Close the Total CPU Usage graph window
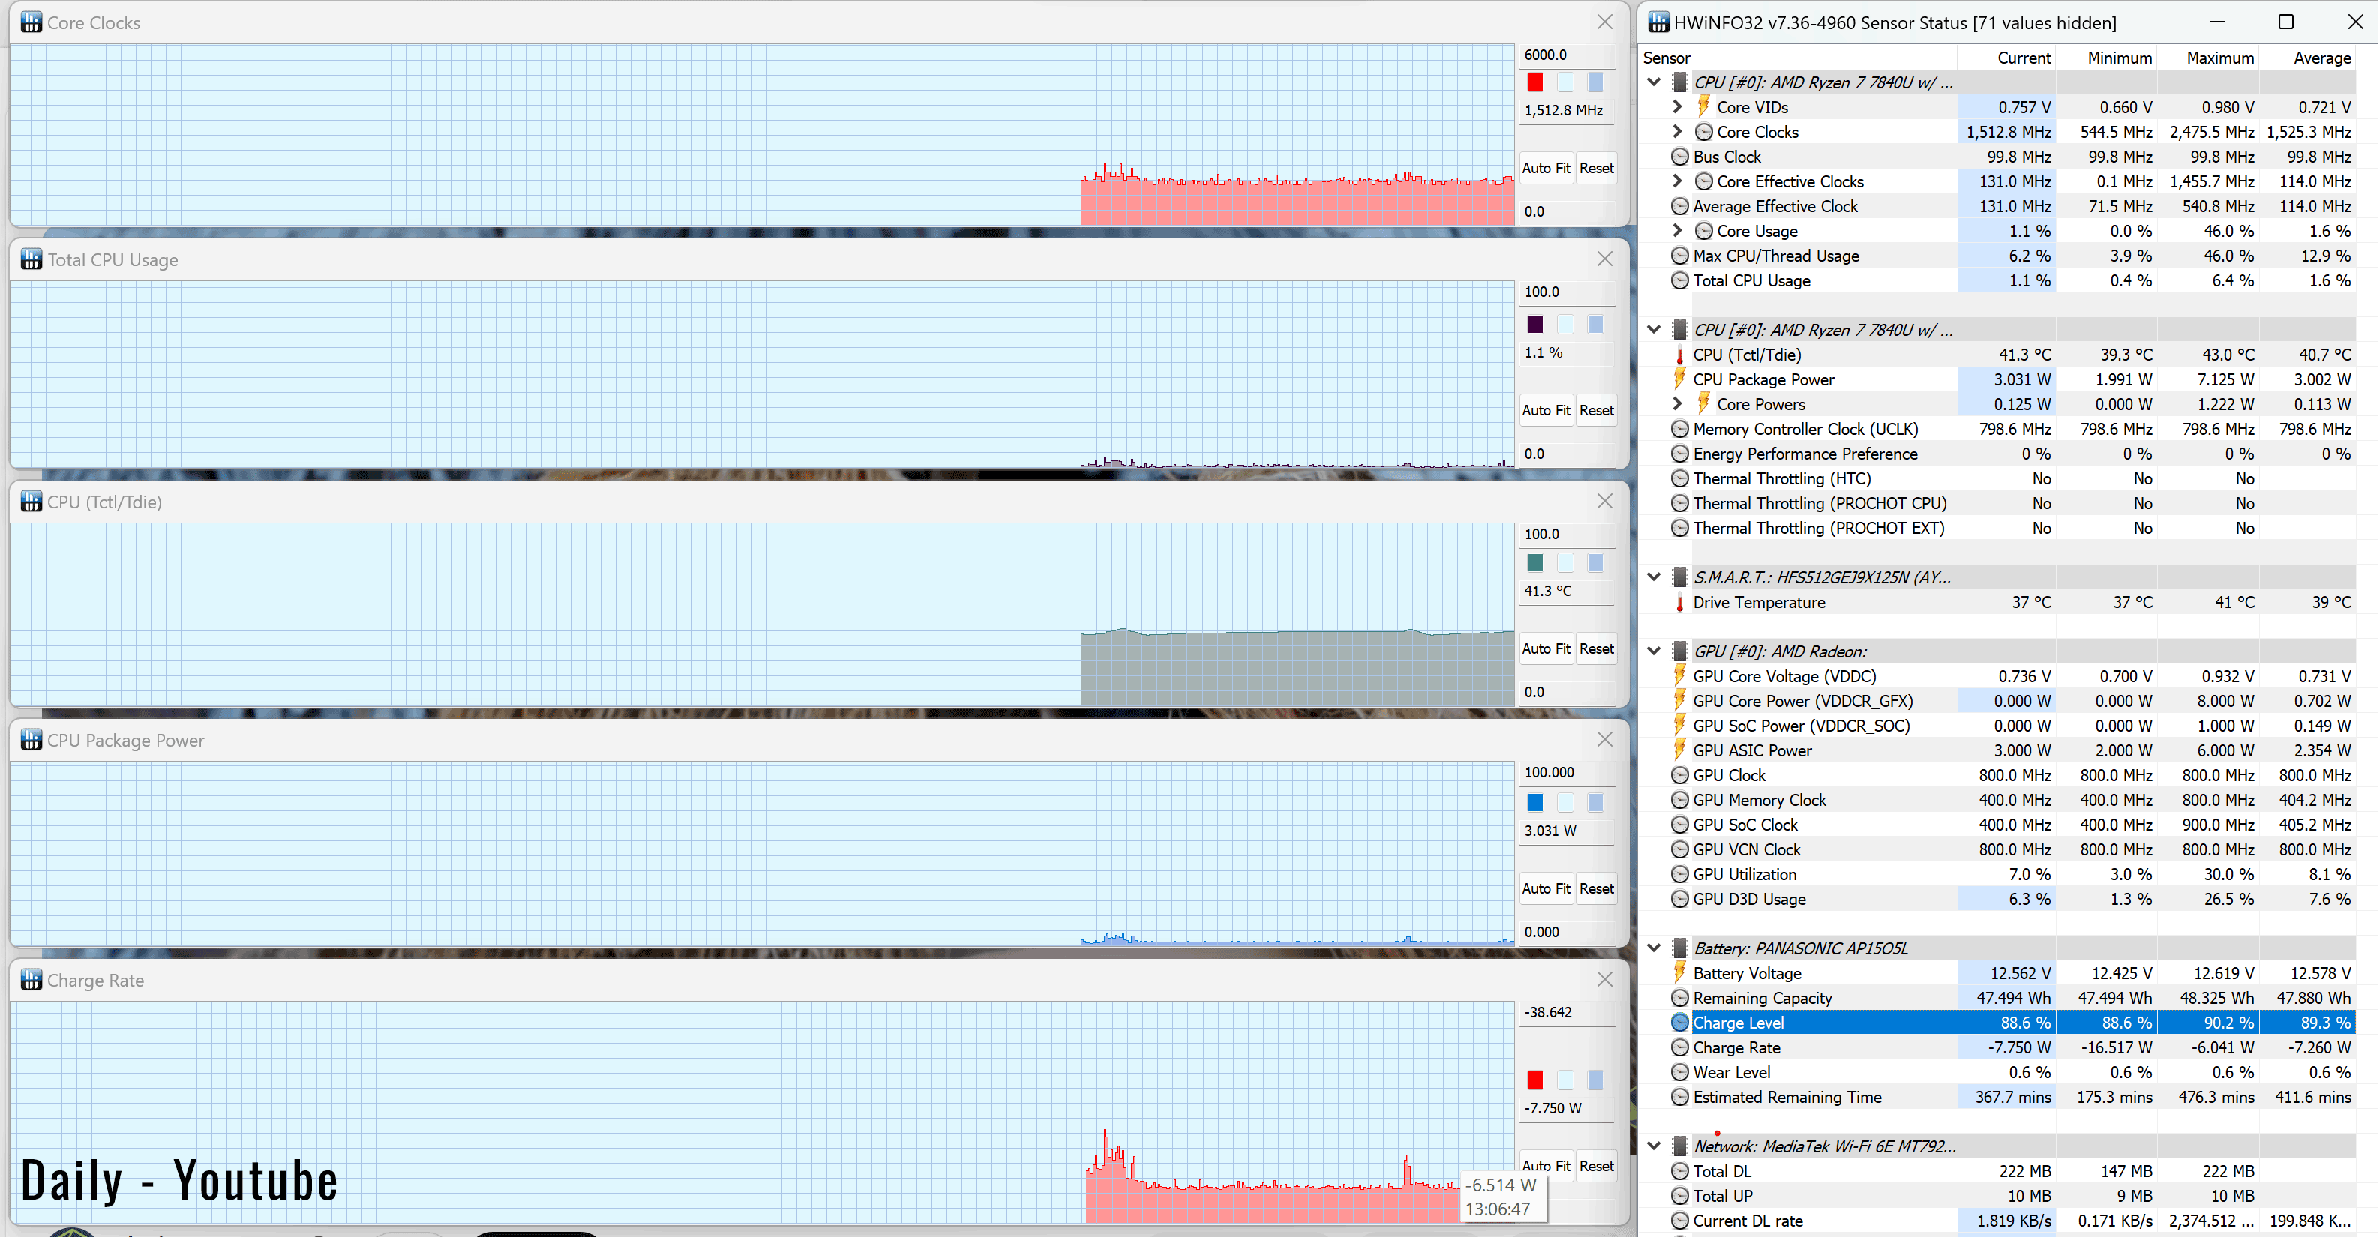This screenshot has width=2379, height=1237. click(1604, 259)
